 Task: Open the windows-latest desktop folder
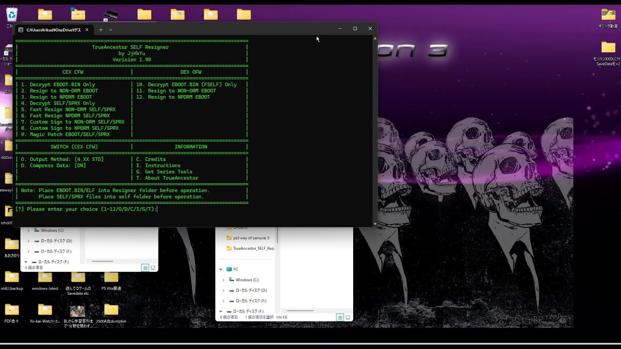click(45, 280)
